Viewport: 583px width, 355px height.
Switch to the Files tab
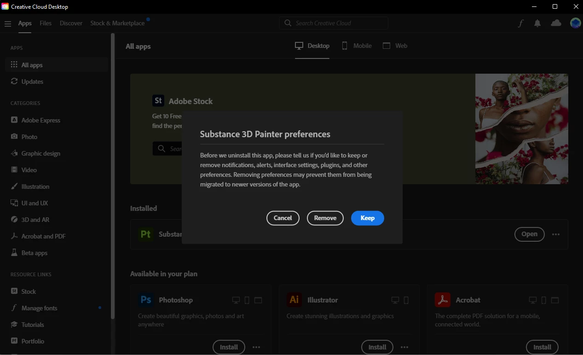coord(46,23)
